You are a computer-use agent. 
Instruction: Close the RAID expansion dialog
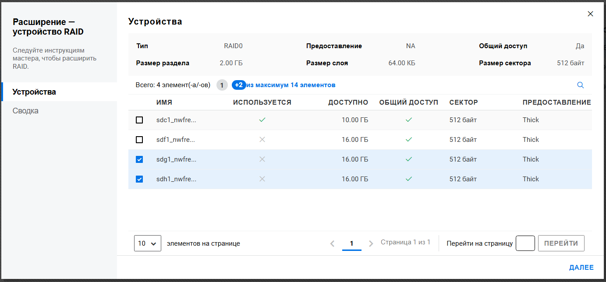click(x=590, y=14)
